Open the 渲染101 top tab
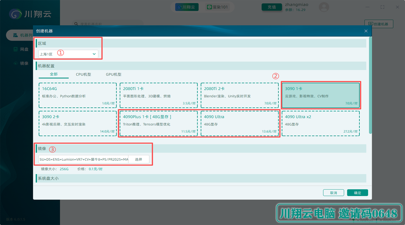 pyautogui.click(x=218, y=7)
